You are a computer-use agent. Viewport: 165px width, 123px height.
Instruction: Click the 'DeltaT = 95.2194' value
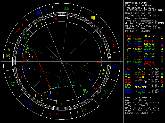coord(138,31)
